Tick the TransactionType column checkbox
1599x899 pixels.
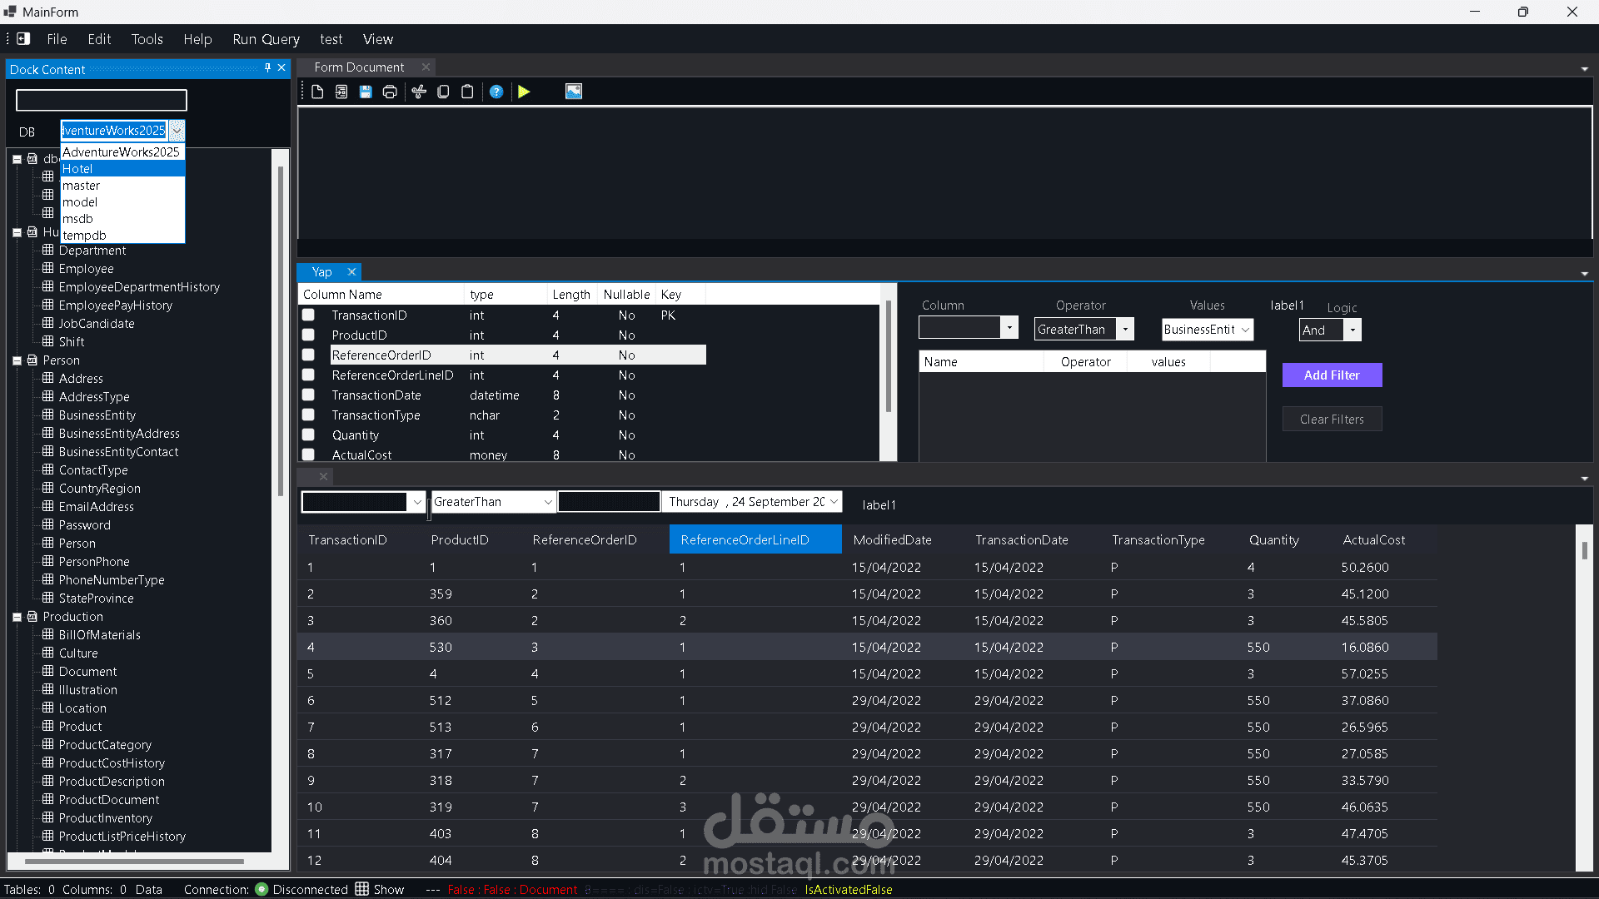tap(308, 415)
